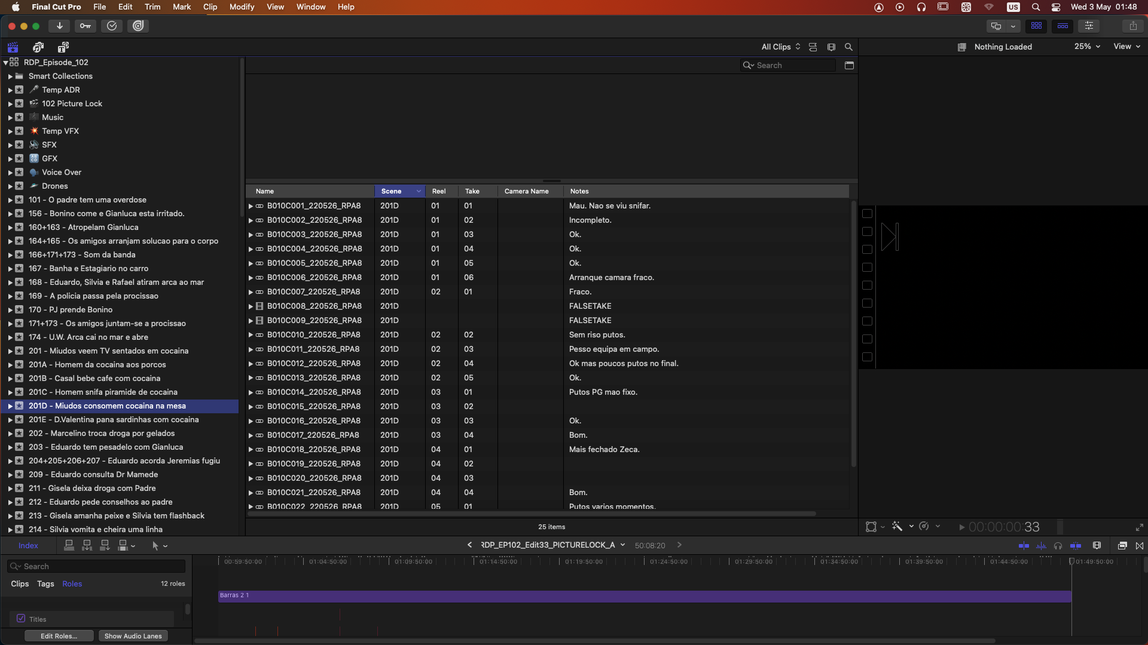Image resolution: width=1148 pixels, height=645 pixels.
Task: Open the All Clips filter popup
Action: [780, 47]
